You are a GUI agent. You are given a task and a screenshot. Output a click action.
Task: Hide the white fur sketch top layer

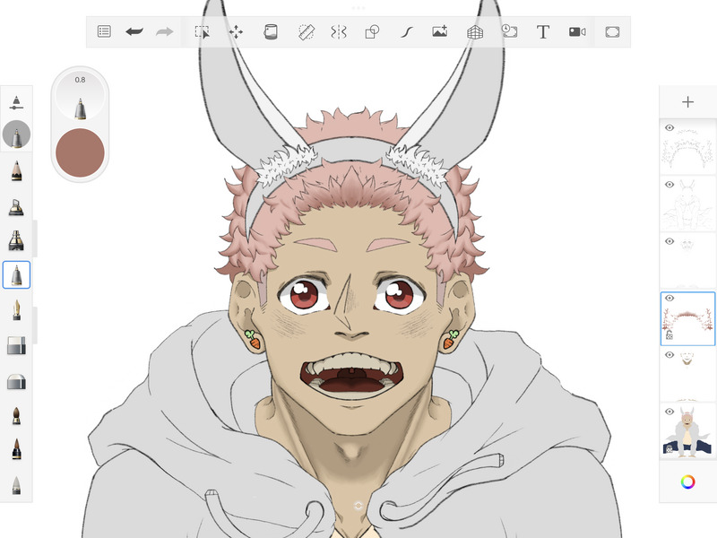pyautogui.click(x=669, y=127)
